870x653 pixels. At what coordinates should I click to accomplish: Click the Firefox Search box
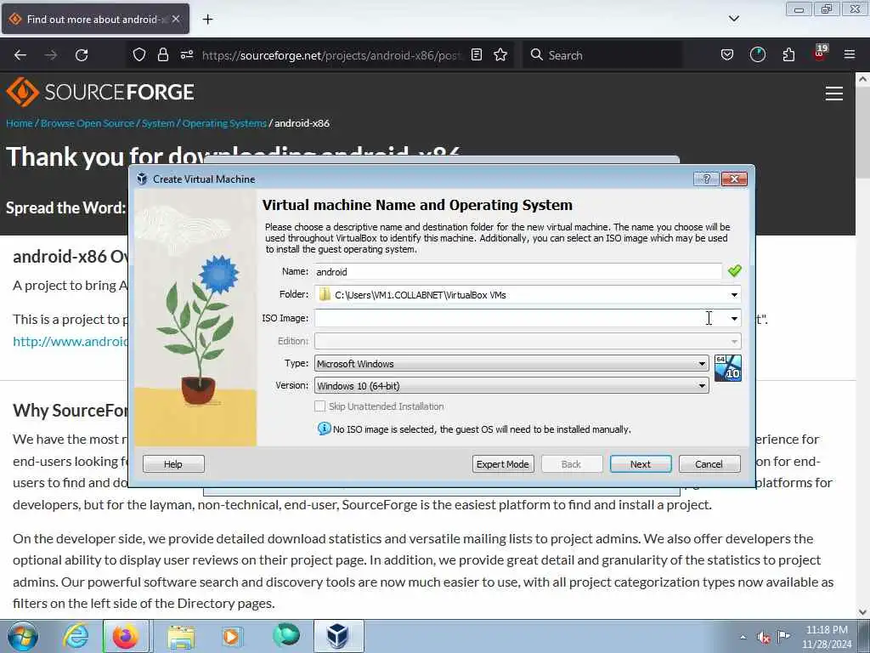(602, 55)
